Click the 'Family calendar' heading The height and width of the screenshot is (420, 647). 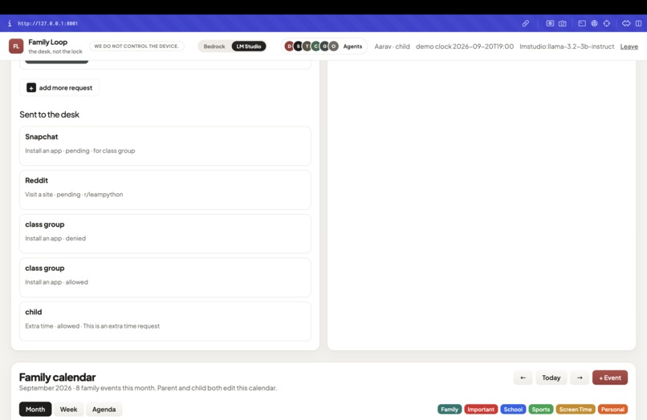[x=57, y=378]
